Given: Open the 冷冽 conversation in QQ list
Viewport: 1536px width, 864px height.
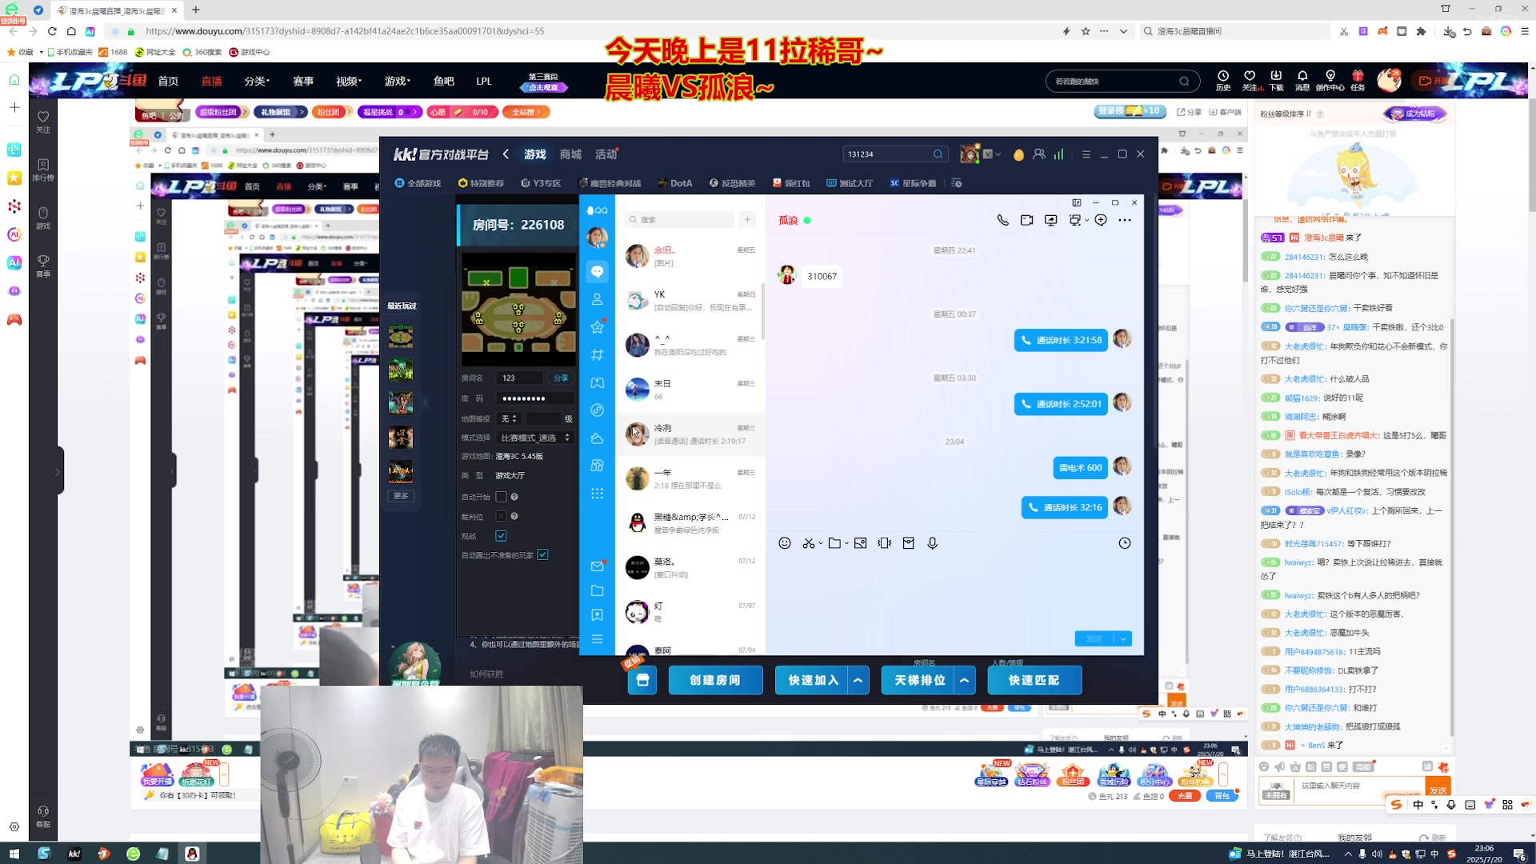Looking at the screenshot, I should pyautogui.click(x=690, y=434).
